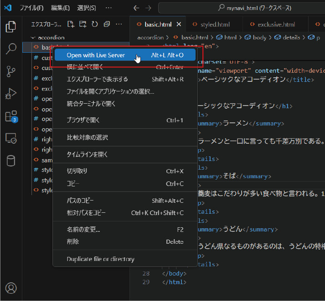
Task: Choose 横に並べて開く from context menu
Action: click(x=125, y=67)
